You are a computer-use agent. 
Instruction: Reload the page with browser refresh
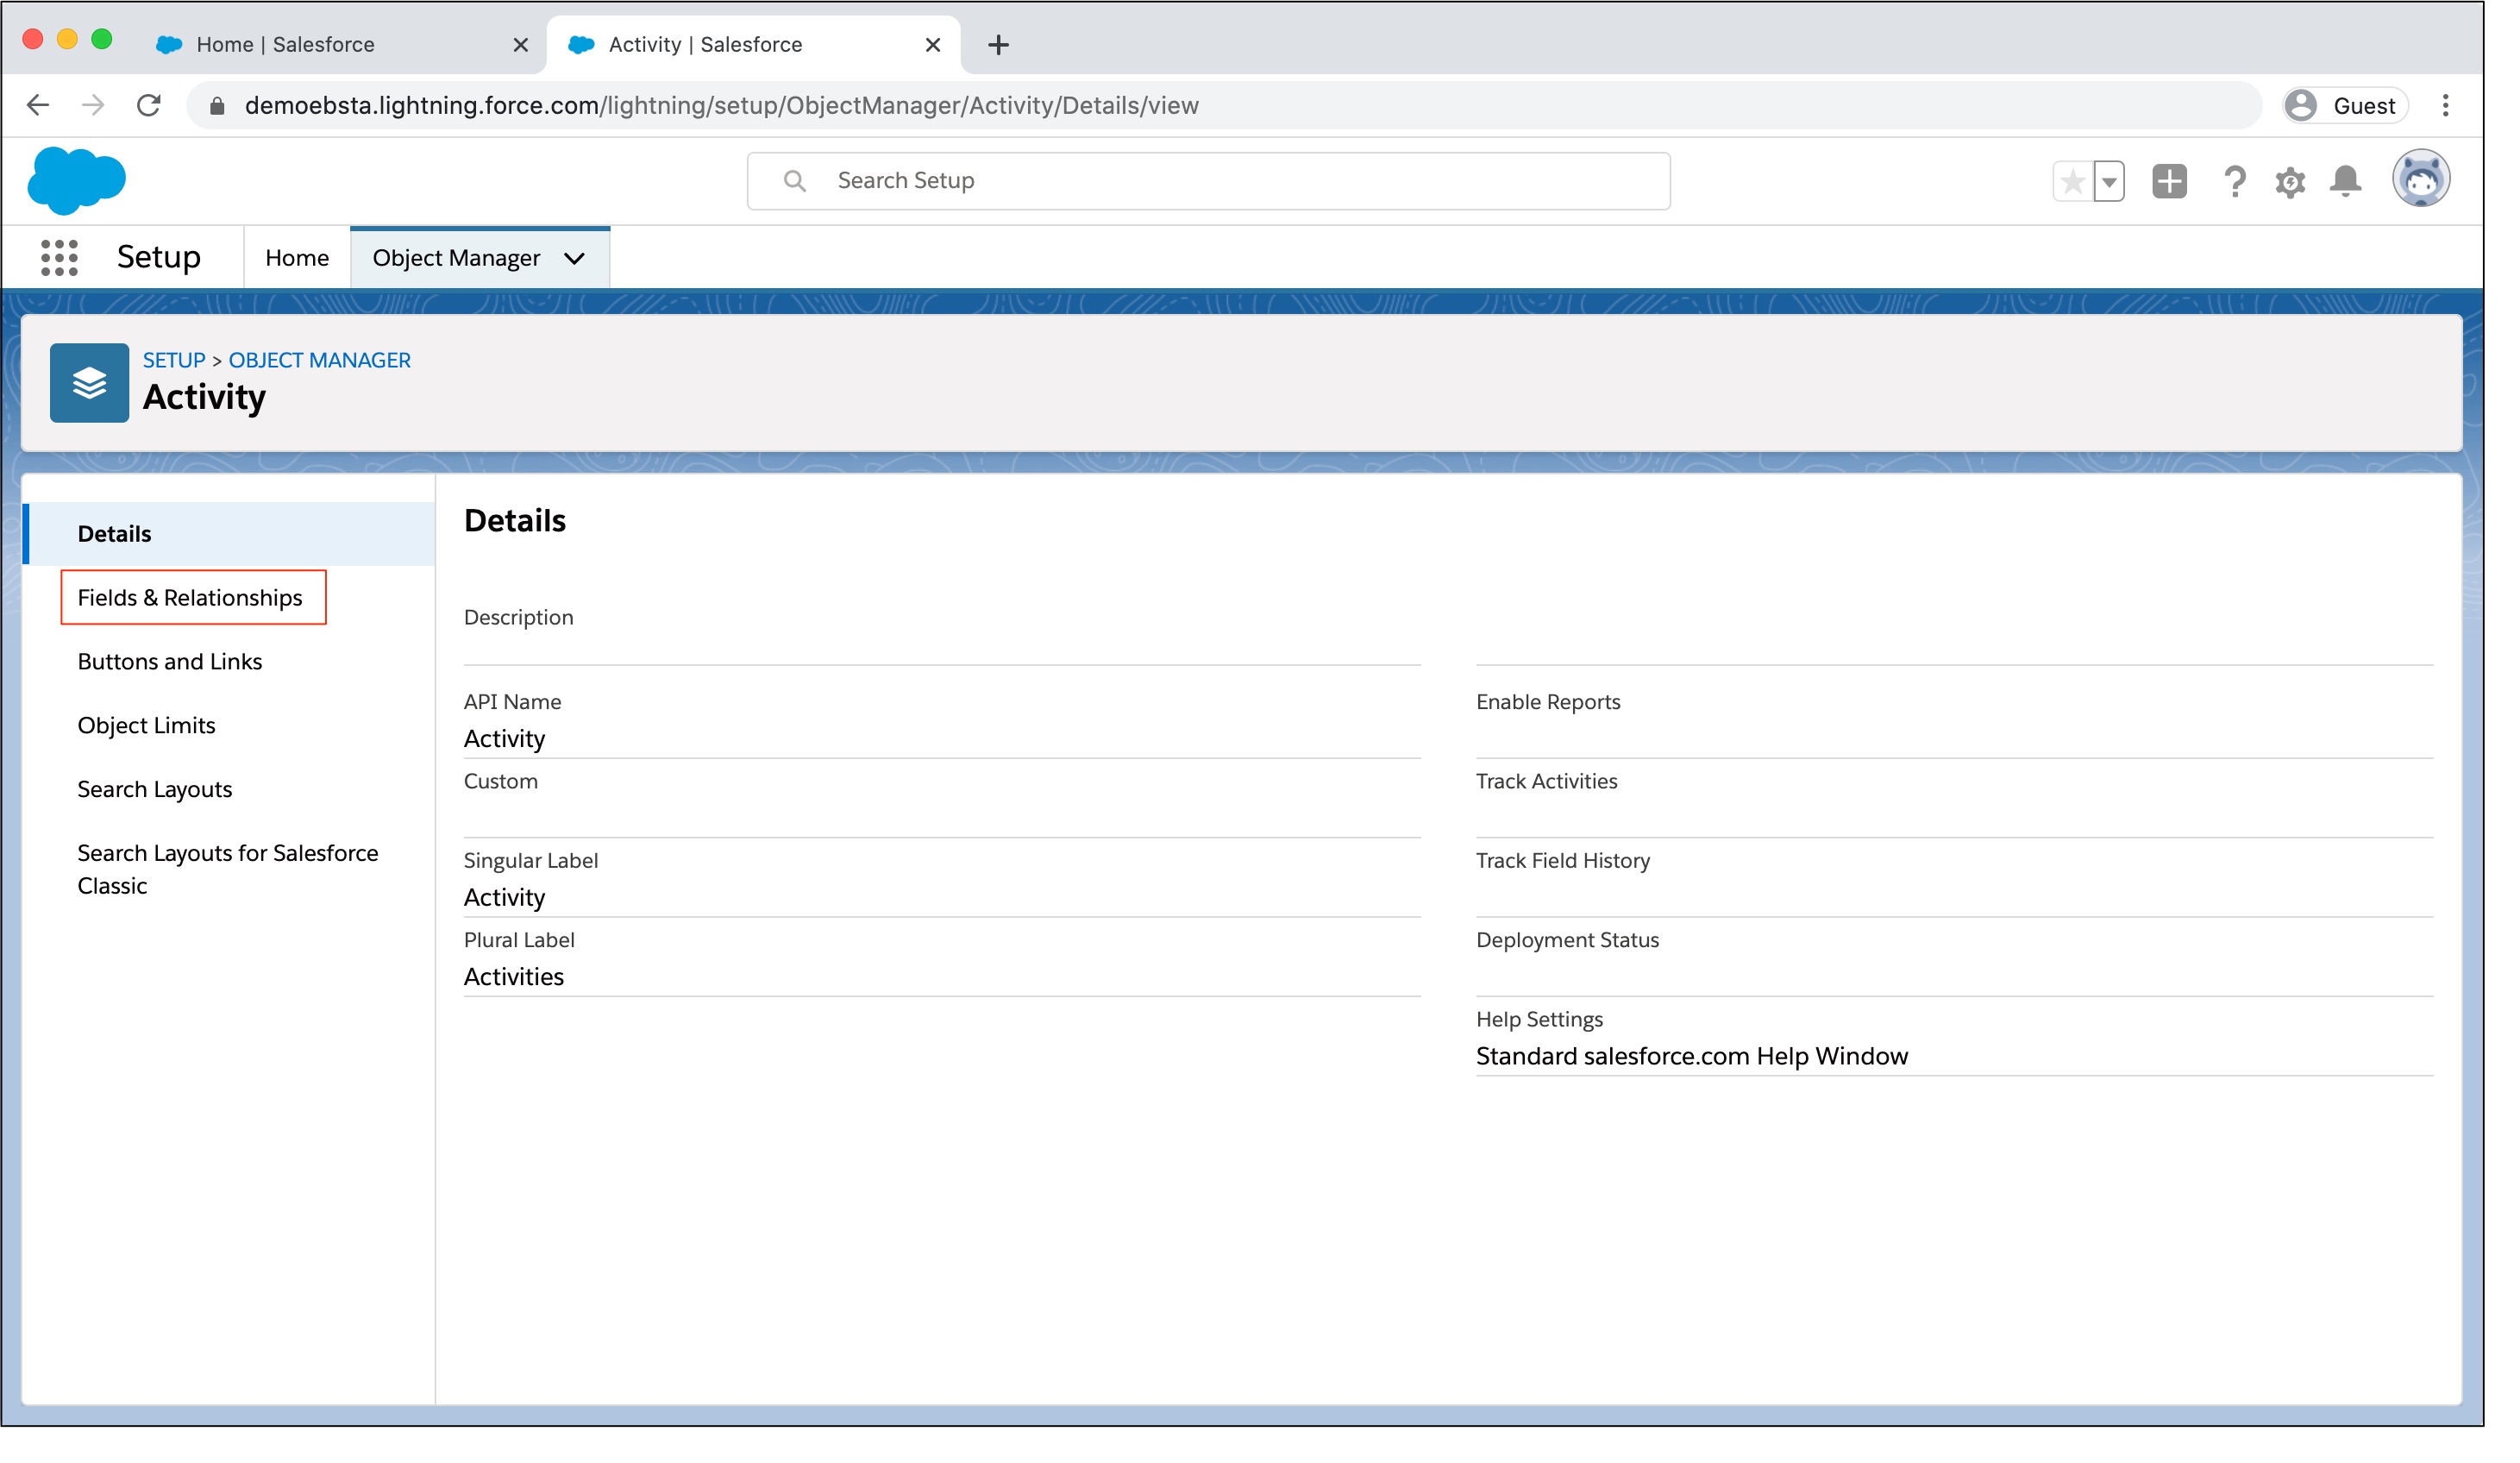pos(149,105)
